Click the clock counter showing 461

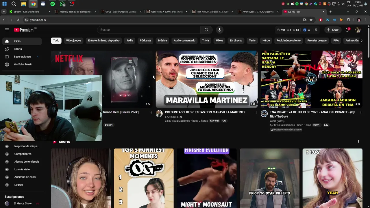(281, 30)
